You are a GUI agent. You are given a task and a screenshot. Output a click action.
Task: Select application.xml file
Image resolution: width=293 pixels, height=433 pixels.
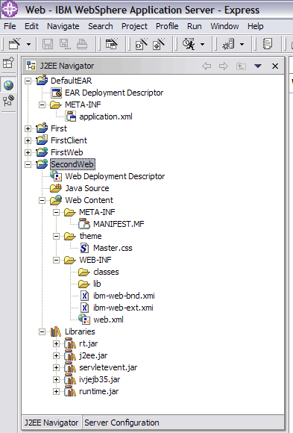(106, 116)
